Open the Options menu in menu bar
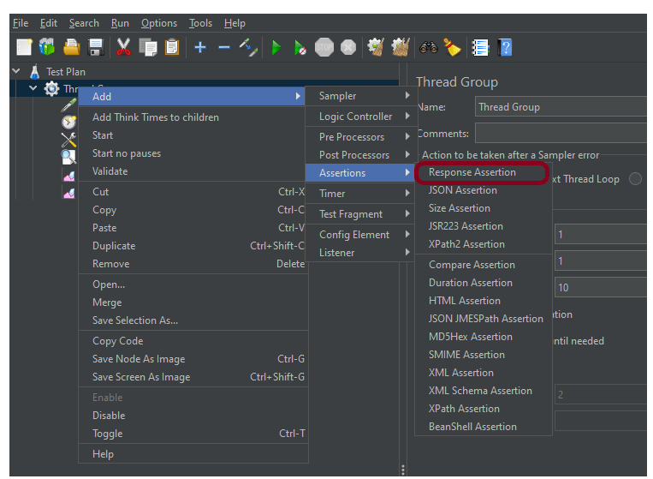The height and width of the screenshot is (479, 653). click(159, 23)
